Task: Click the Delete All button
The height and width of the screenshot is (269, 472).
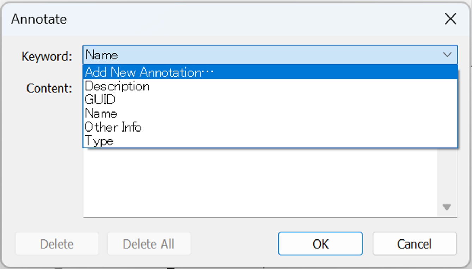Action: (149, 244)
